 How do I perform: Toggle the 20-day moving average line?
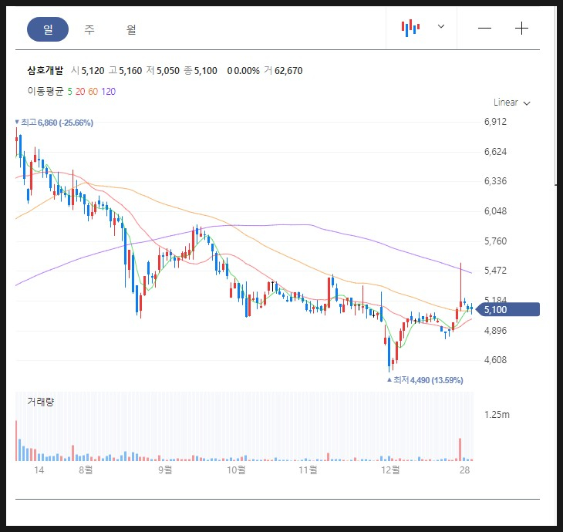coord(80,92)
